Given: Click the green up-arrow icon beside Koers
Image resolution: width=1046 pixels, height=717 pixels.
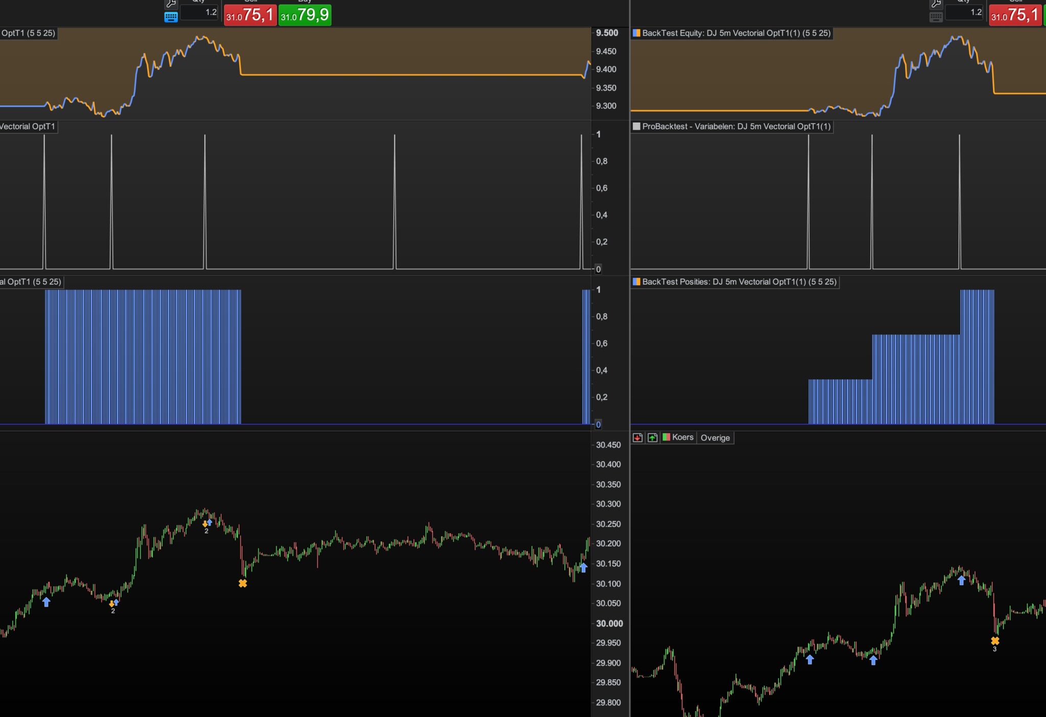Looking at the screenshot, I should click(x=652, y=438).
